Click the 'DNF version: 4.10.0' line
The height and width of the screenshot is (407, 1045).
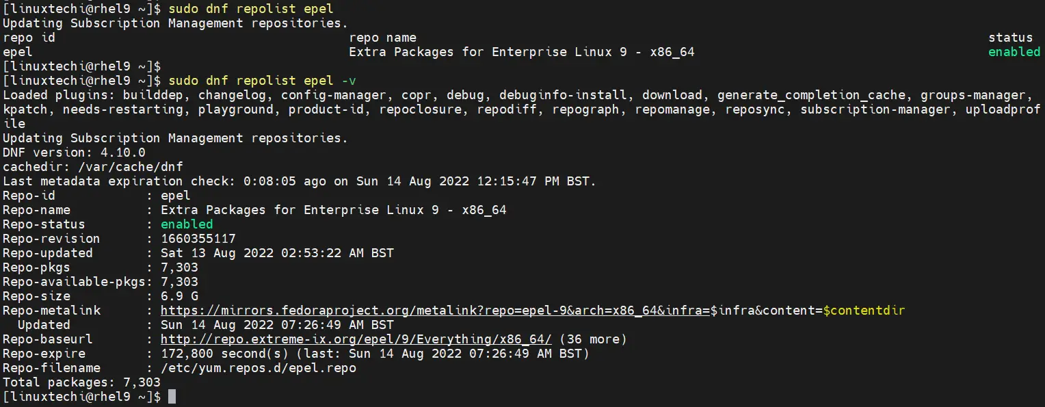tap(74, 153)
